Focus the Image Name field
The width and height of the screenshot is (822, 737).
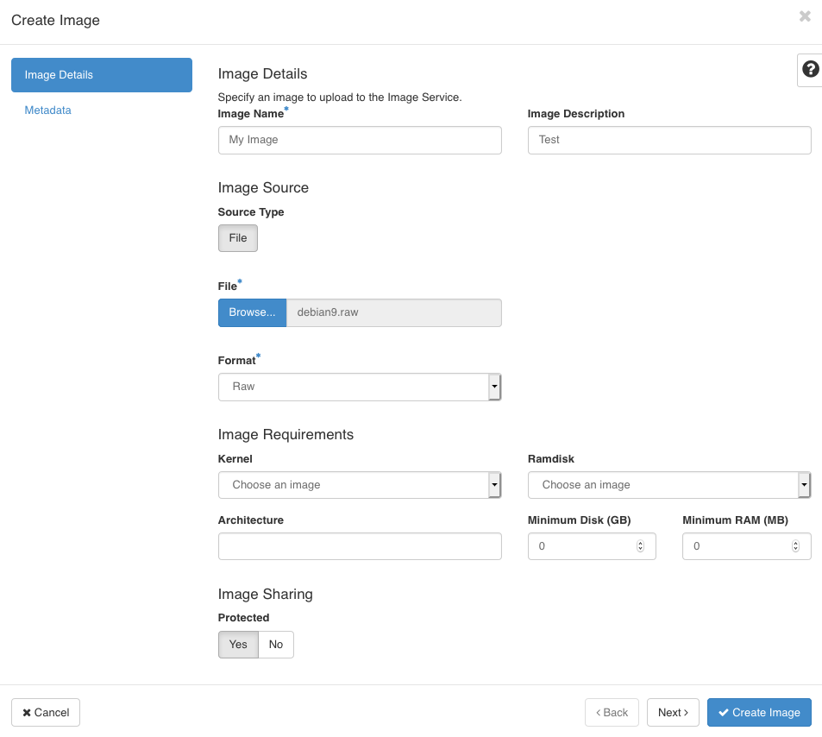point(360,140)
